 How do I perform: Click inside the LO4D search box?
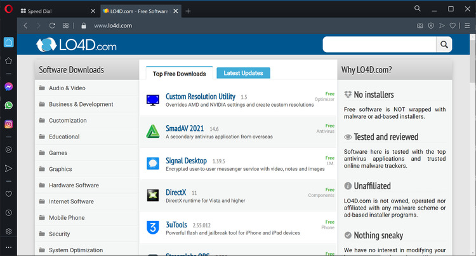(x=380, y=44)
